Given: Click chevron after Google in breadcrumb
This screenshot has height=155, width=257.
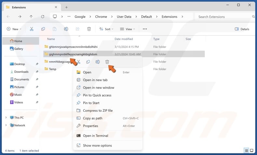Looking at the screenshot, I should coord(90,17).
